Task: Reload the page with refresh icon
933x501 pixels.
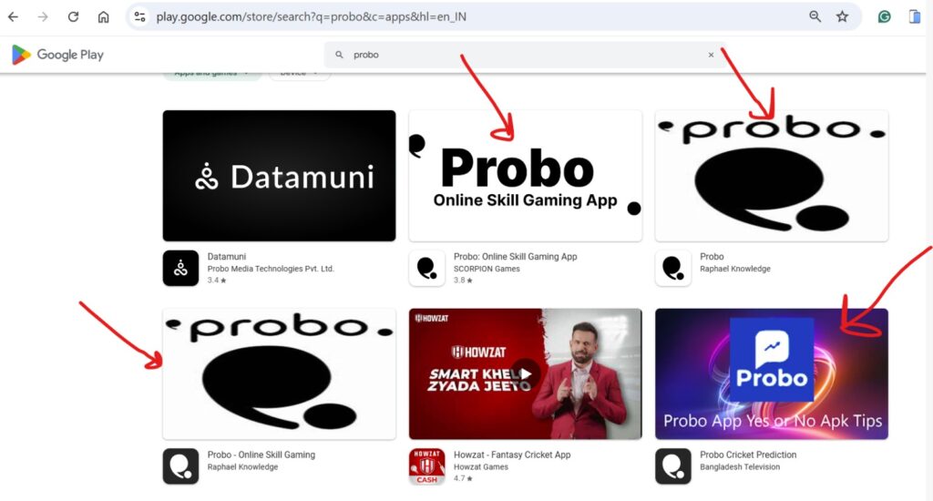Action: point(73,16)
